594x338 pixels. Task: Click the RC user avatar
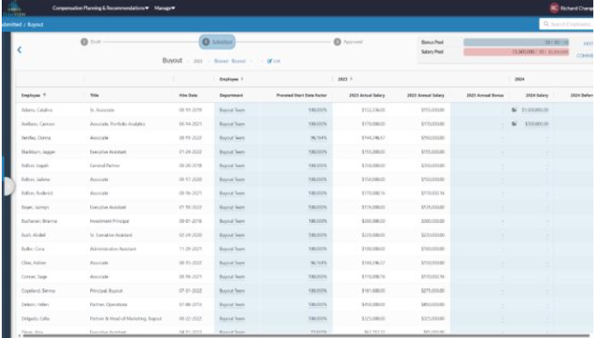coord(554,8)
